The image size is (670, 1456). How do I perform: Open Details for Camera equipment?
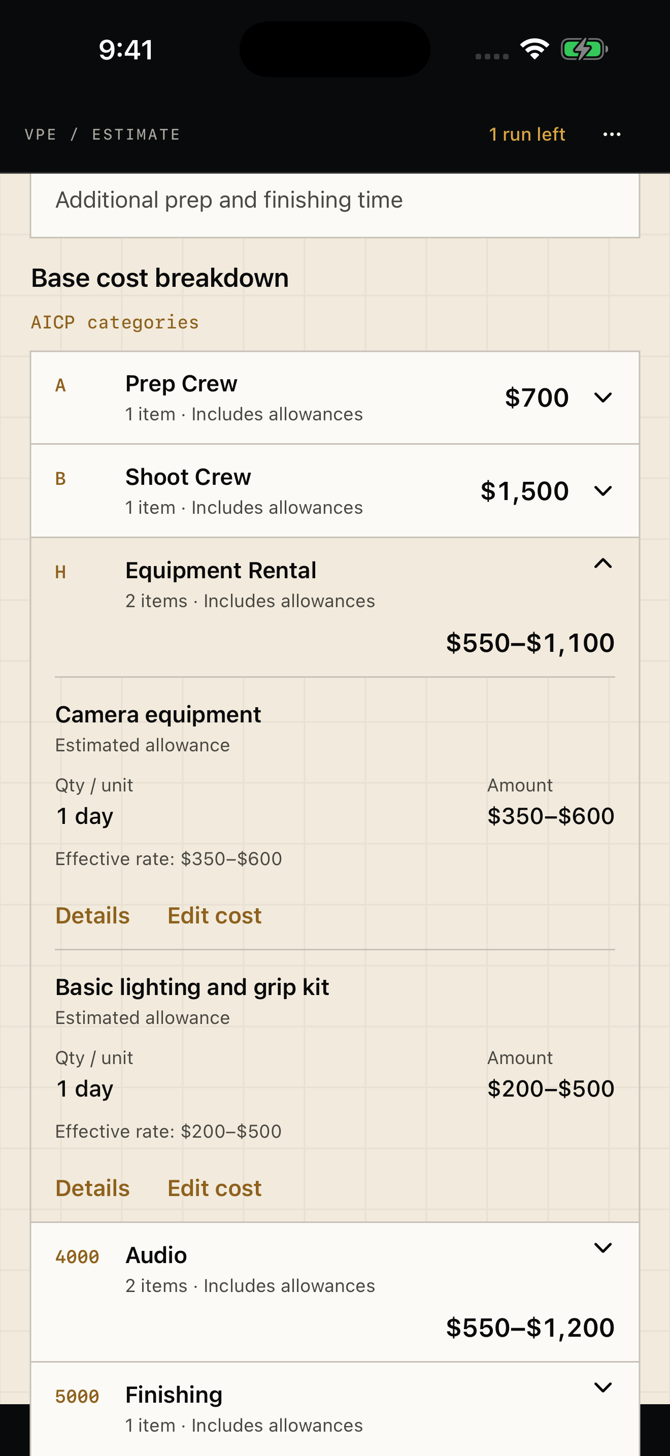coord(93,916)
